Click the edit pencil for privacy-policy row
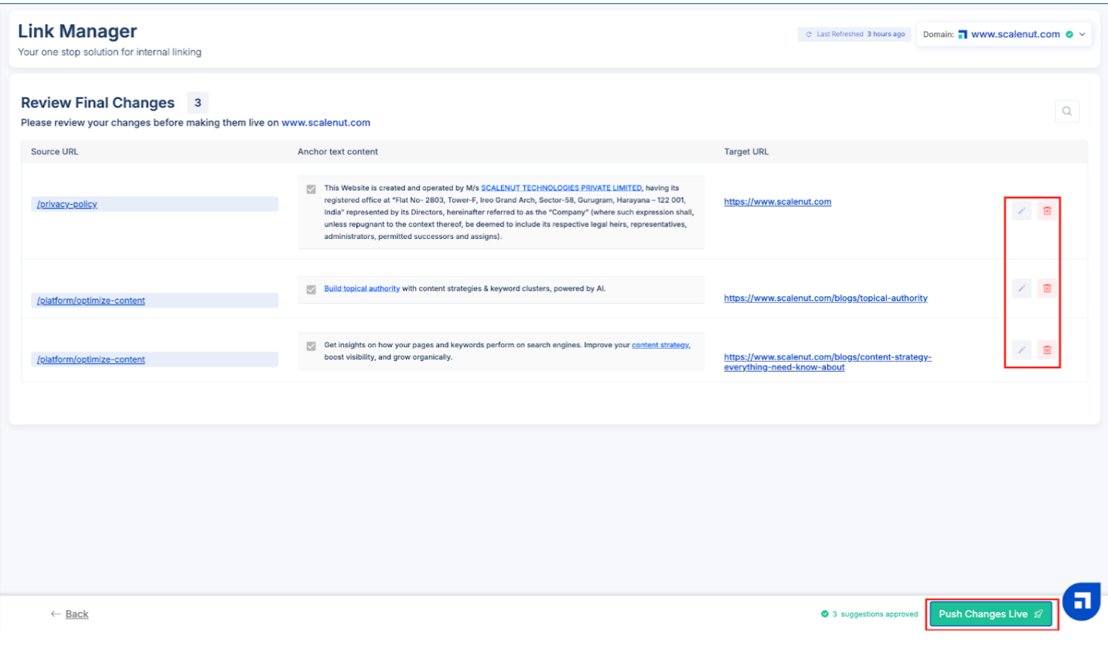Screen dimensions: 1108x654 1021,211
